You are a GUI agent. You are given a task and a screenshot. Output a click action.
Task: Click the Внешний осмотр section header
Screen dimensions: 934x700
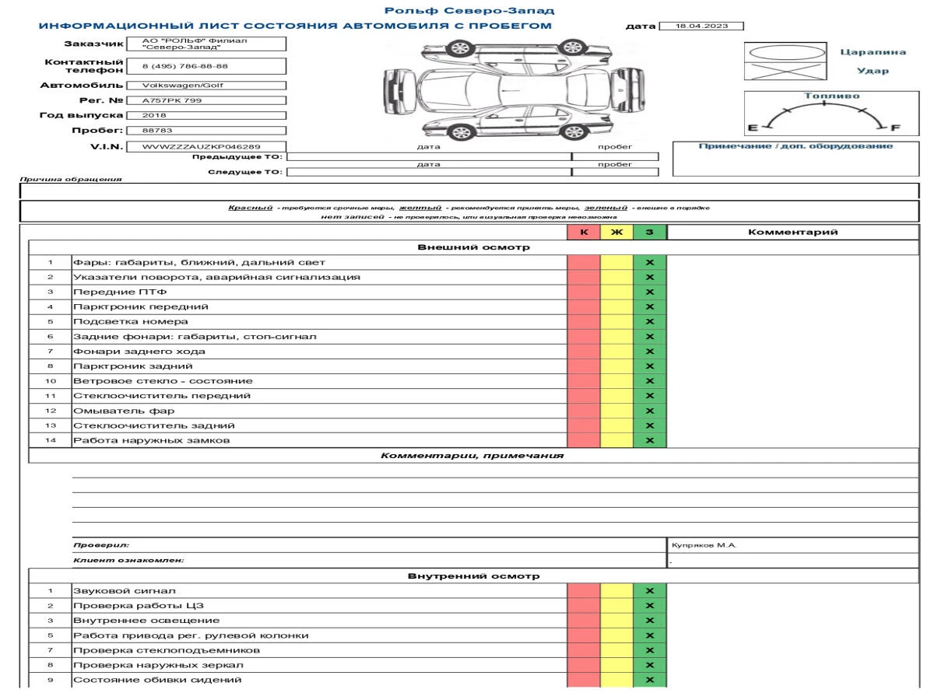point(474,247)
